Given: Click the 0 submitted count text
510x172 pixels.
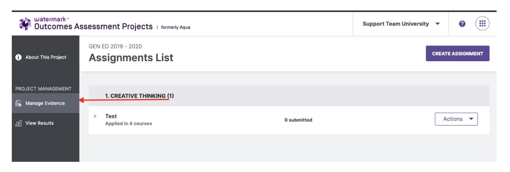Looking at the screenshot, I should (x=298, y=120).
